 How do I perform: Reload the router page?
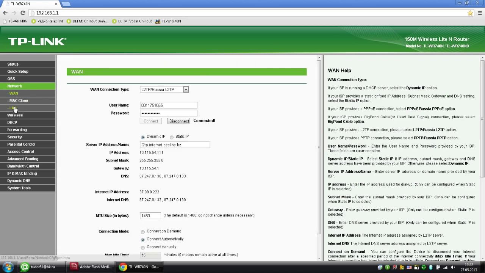[x=23, y=13]
